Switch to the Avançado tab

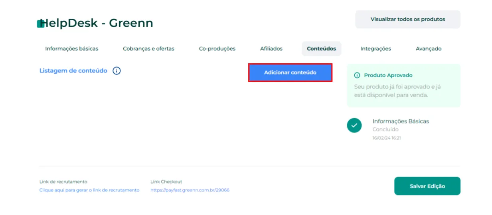[429, 49]
